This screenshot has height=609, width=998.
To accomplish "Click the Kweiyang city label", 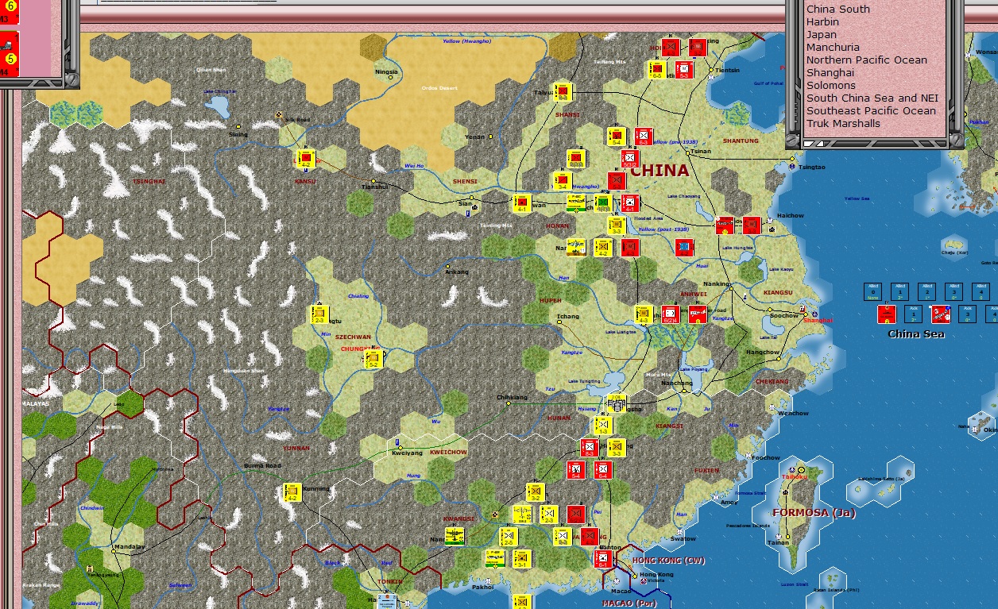I will (x=408, y=452).
